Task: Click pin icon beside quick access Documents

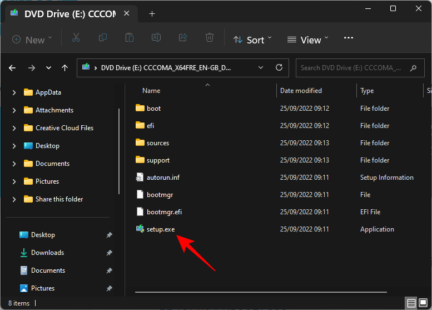Action: tap(110, 270)
